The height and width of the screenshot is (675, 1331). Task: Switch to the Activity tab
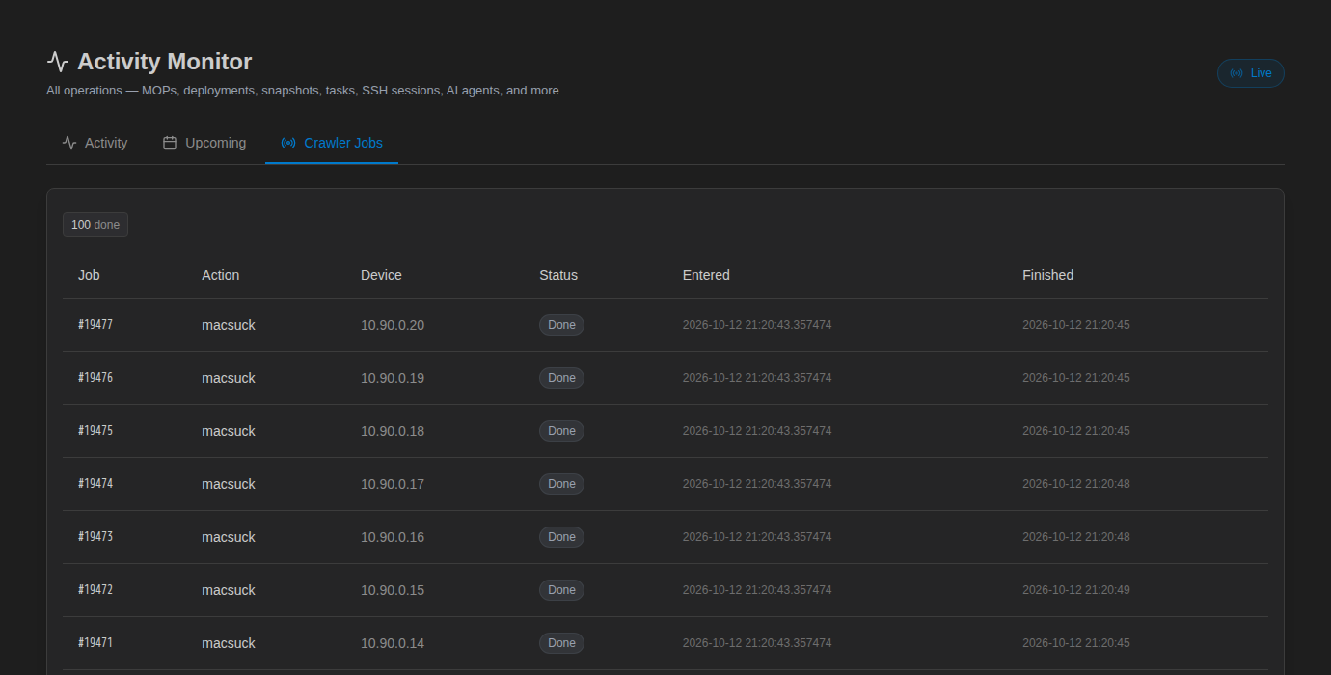(95, 143)
